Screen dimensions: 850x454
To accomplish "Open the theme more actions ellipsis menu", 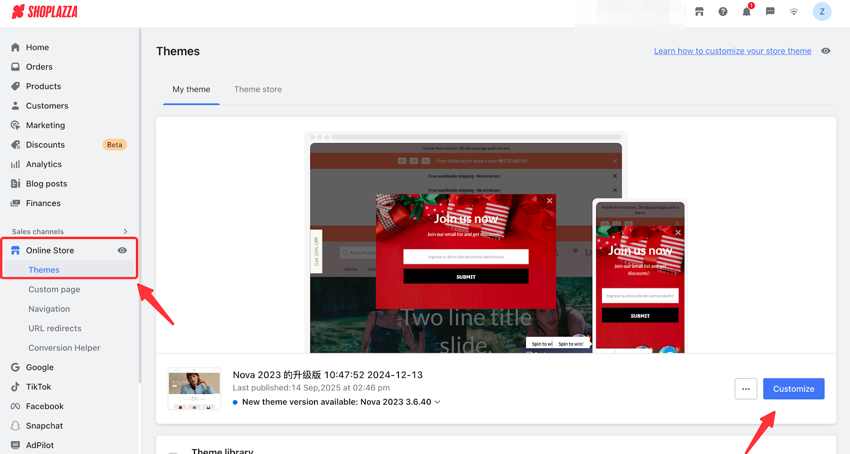I will pyautogui.click(x=746, y=389).
